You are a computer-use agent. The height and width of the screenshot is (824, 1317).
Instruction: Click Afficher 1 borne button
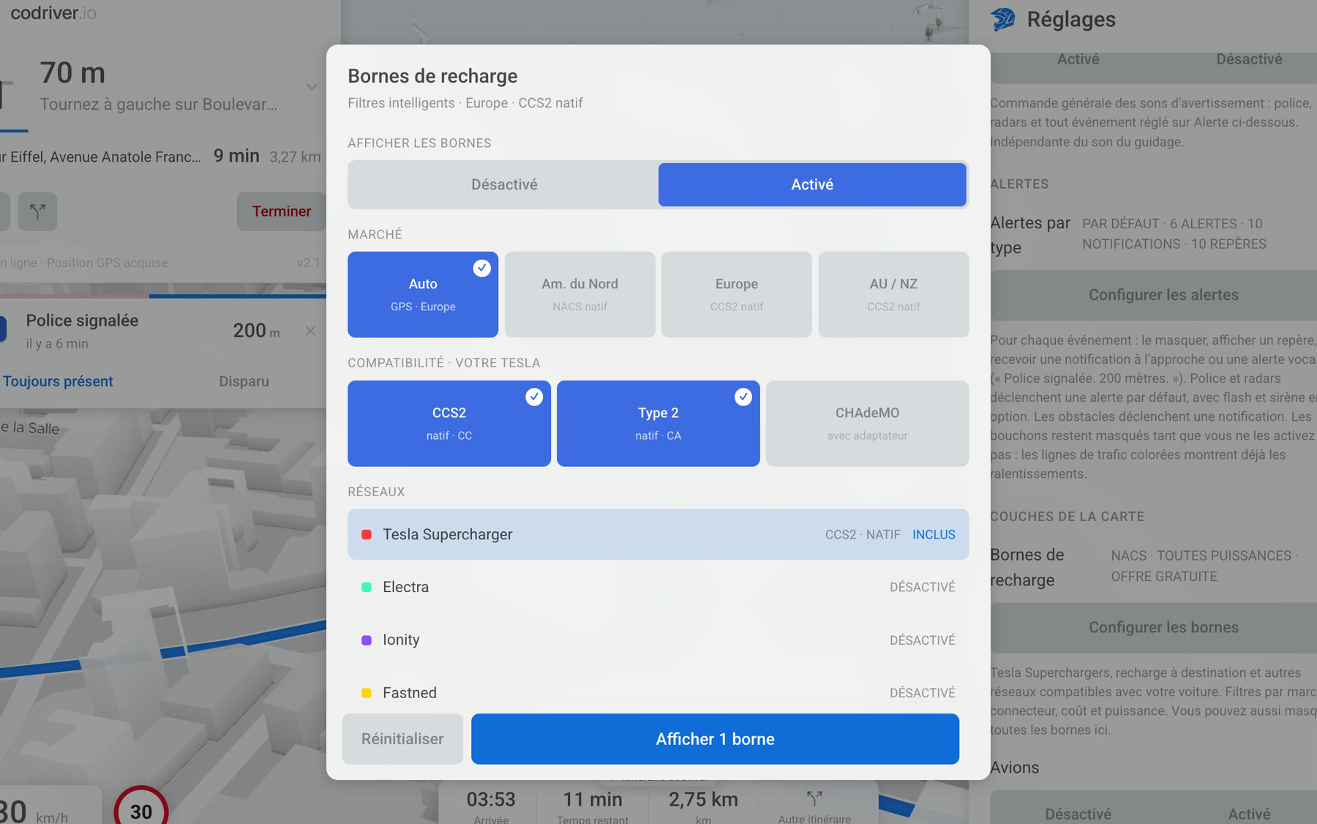pyautogui.click(x=715, y=739)
